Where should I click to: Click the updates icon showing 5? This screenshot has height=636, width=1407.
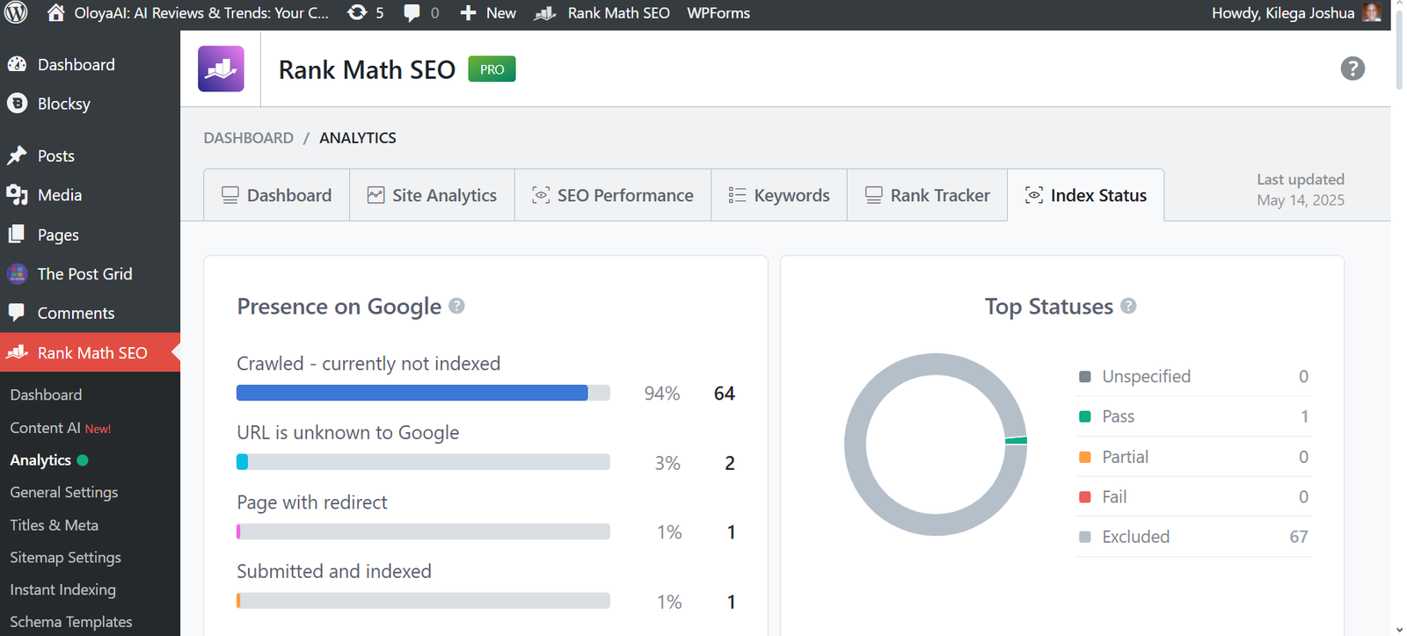357,12
